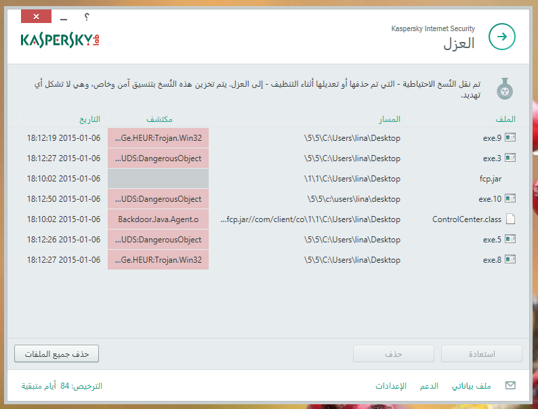
Task: Select the ControlCenter.class file icon
Action: tap(510, 219)
